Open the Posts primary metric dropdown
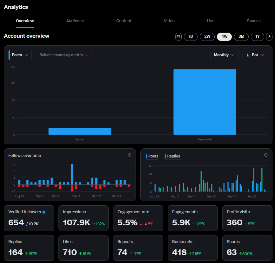Image resolution: width=275 pixels, height=263 pixels. (20, 55)
